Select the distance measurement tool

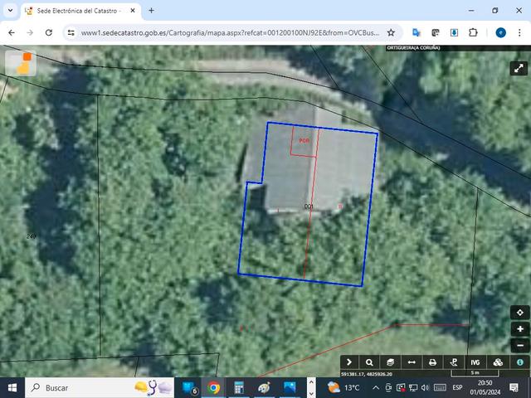point(412,362)
